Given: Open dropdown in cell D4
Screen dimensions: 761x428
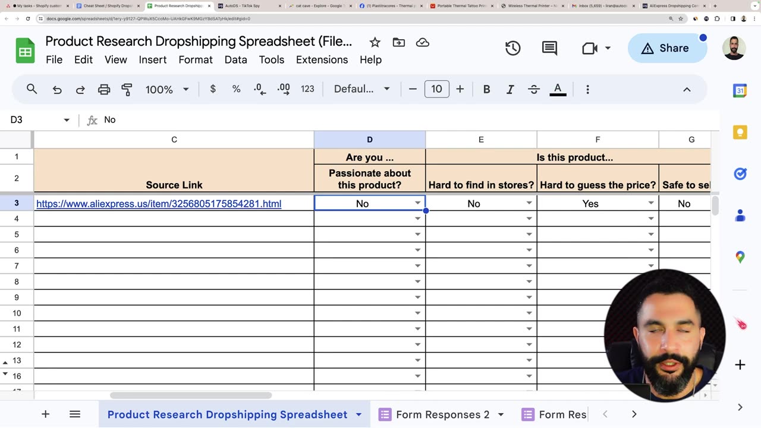Looking at the screenshot, I should tap(417, 219).
